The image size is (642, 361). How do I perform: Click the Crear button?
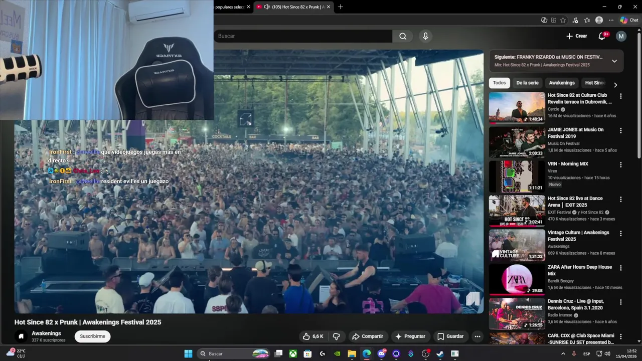tap(577, 36)
